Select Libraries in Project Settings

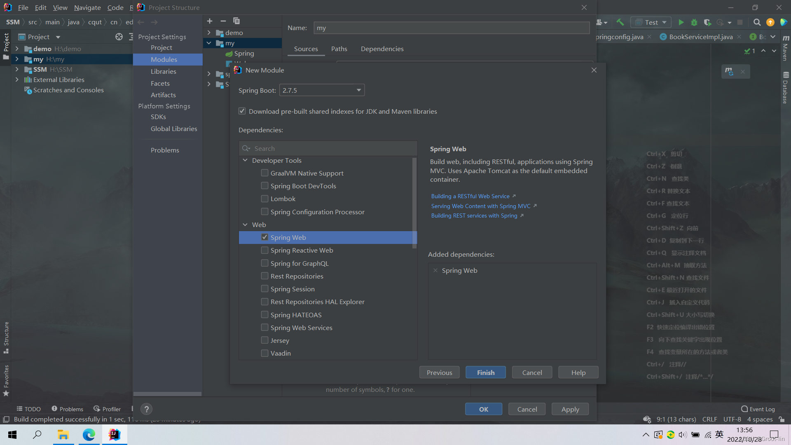163,71
